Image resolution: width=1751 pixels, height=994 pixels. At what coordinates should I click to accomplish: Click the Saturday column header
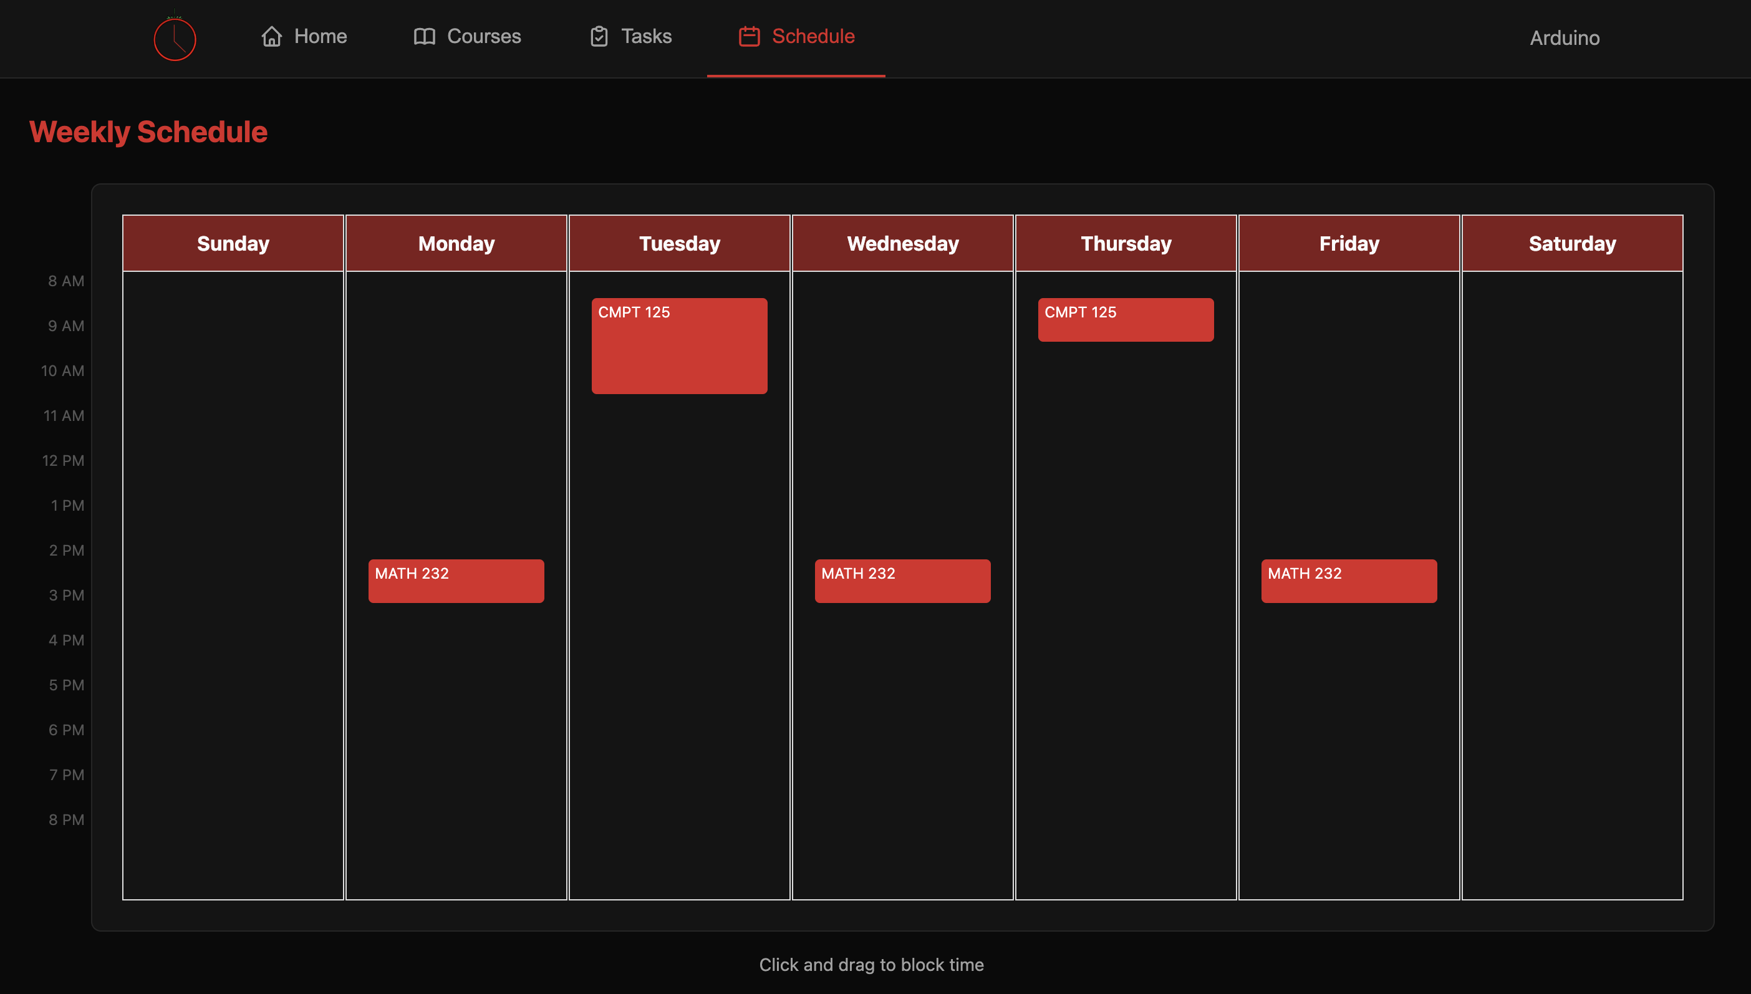tap(1571, 244)
